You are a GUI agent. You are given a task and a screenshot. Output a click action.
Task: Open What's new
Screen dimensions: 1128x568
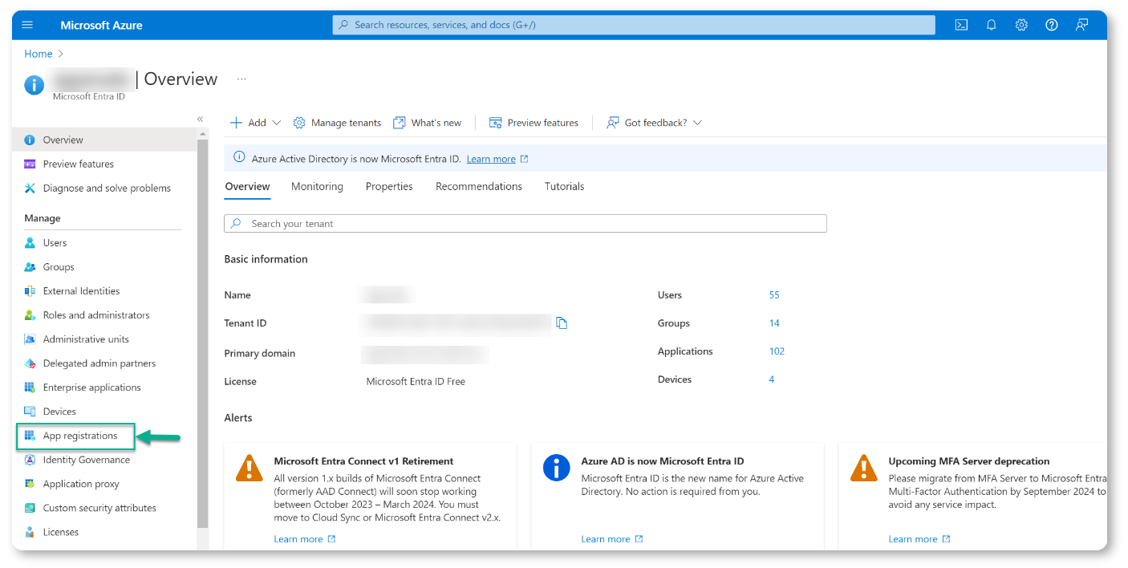coord(427,123)
